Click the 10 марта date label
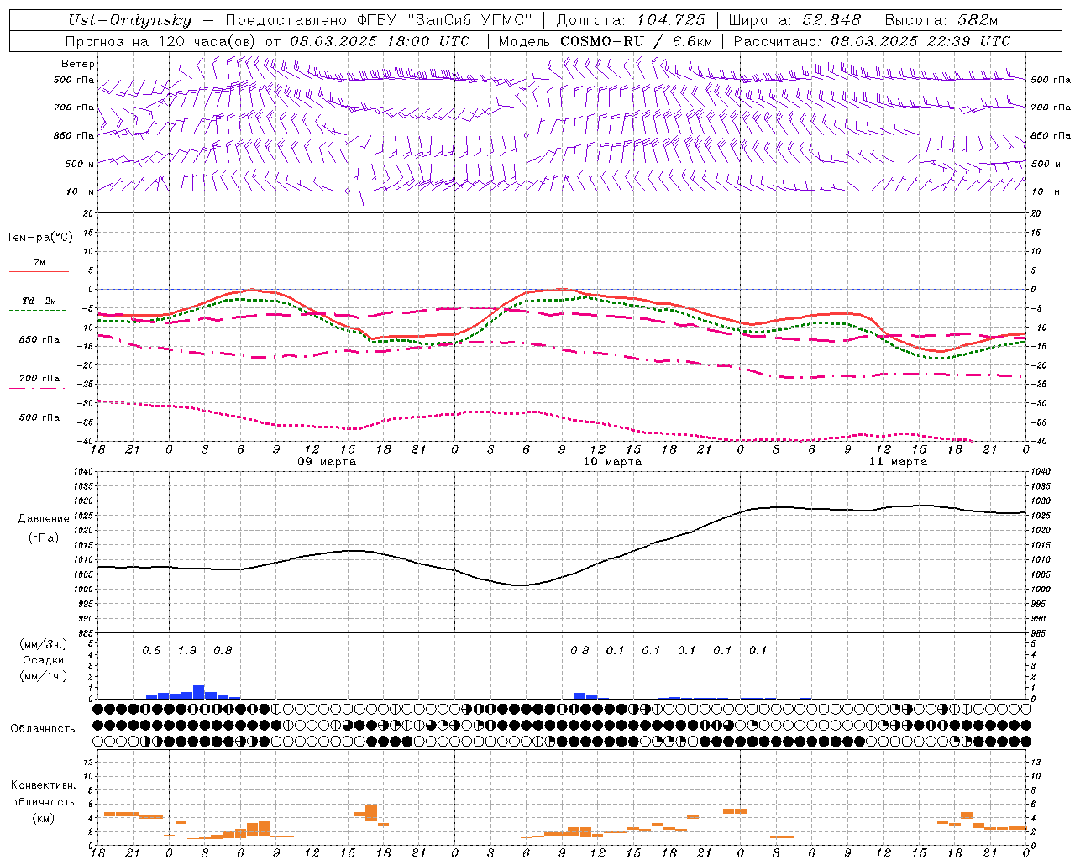Screen dimensions: 1075x860 (612, 462)
